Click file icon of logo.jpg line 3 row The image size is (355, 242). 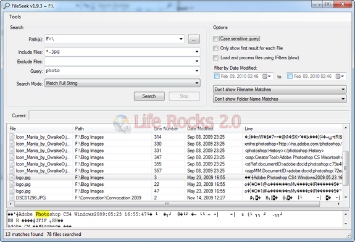12,177
